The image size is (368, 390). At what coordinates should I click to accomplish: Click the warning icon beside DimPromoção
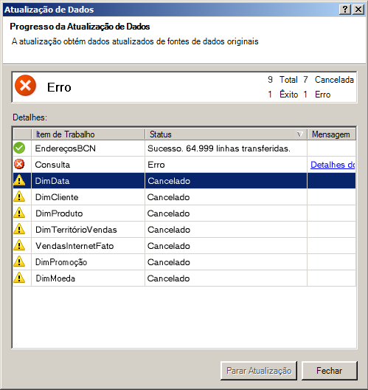click(x=19, y=261)
